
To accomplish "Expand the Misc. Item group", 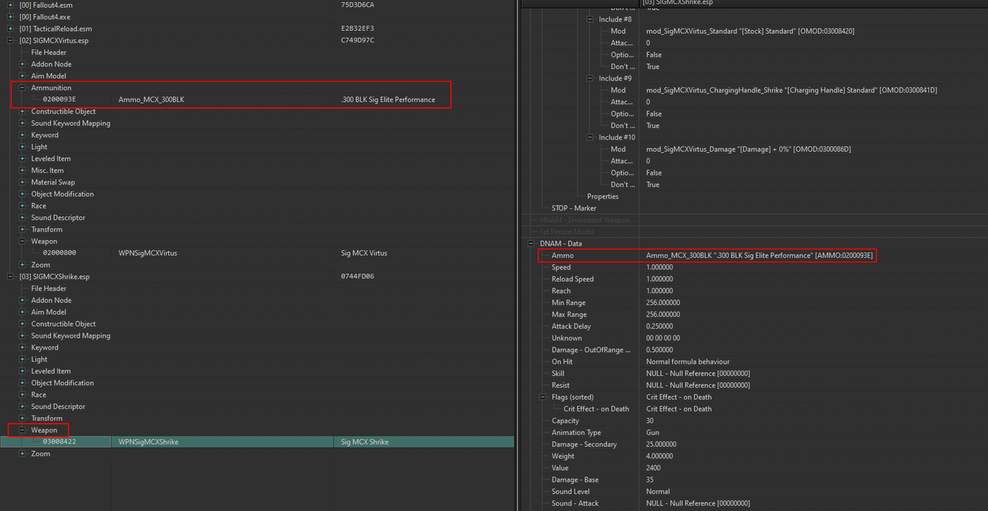I will (x=23, y=171).
